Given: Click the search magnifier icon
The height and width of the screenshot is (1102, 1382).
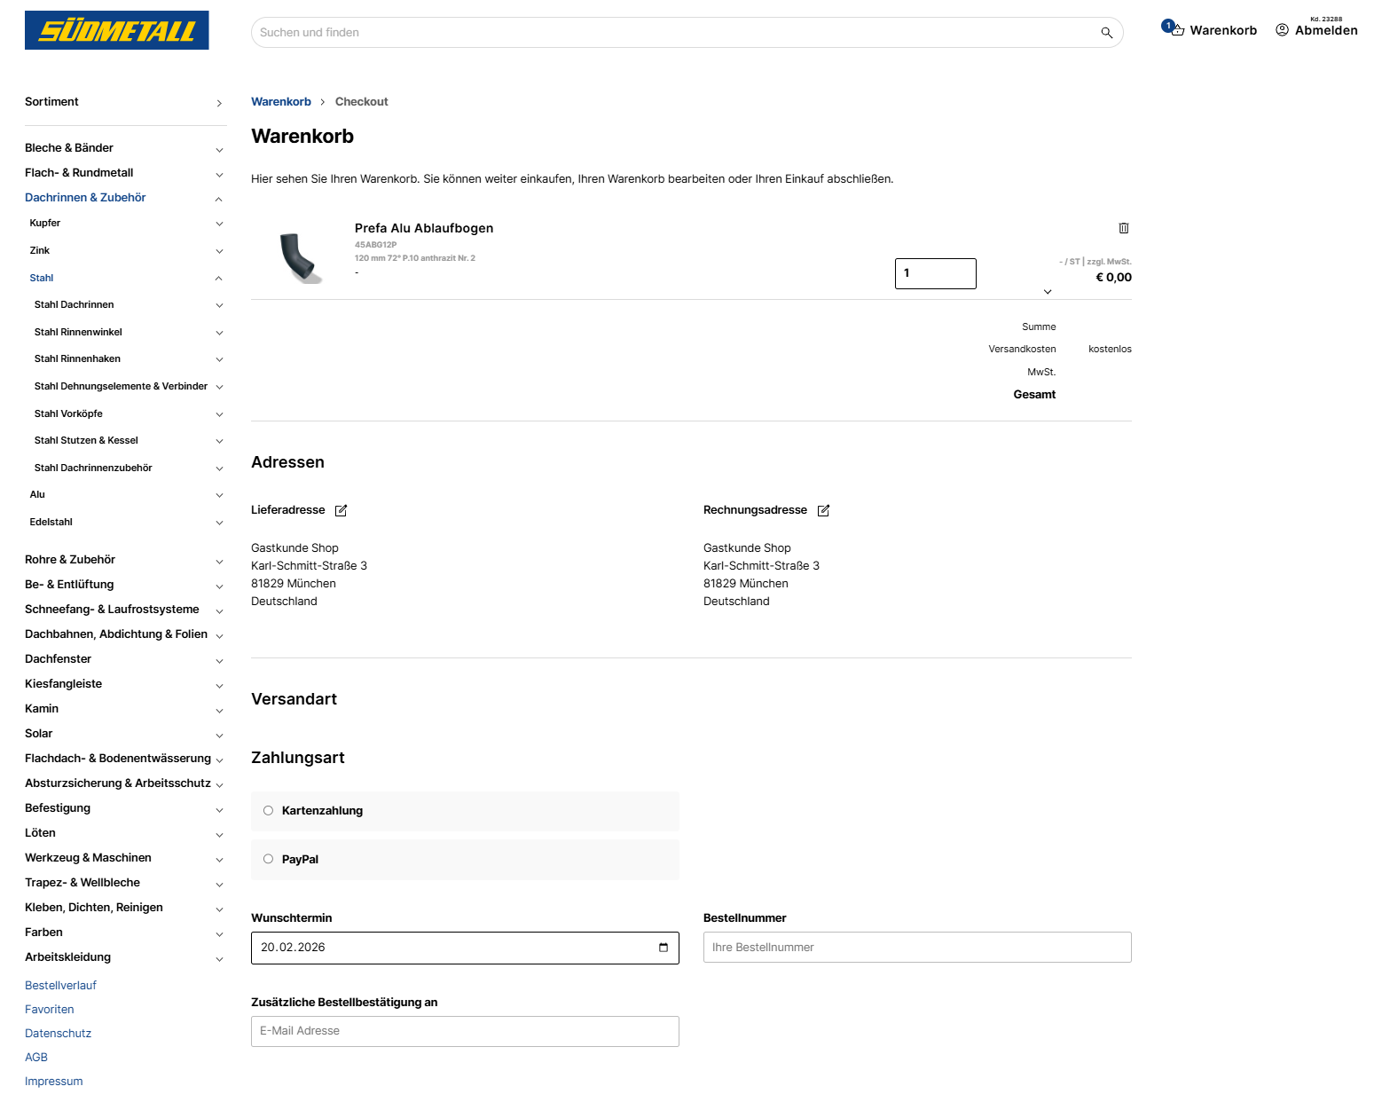Looking at the screenshot, I should point(1106,33).
